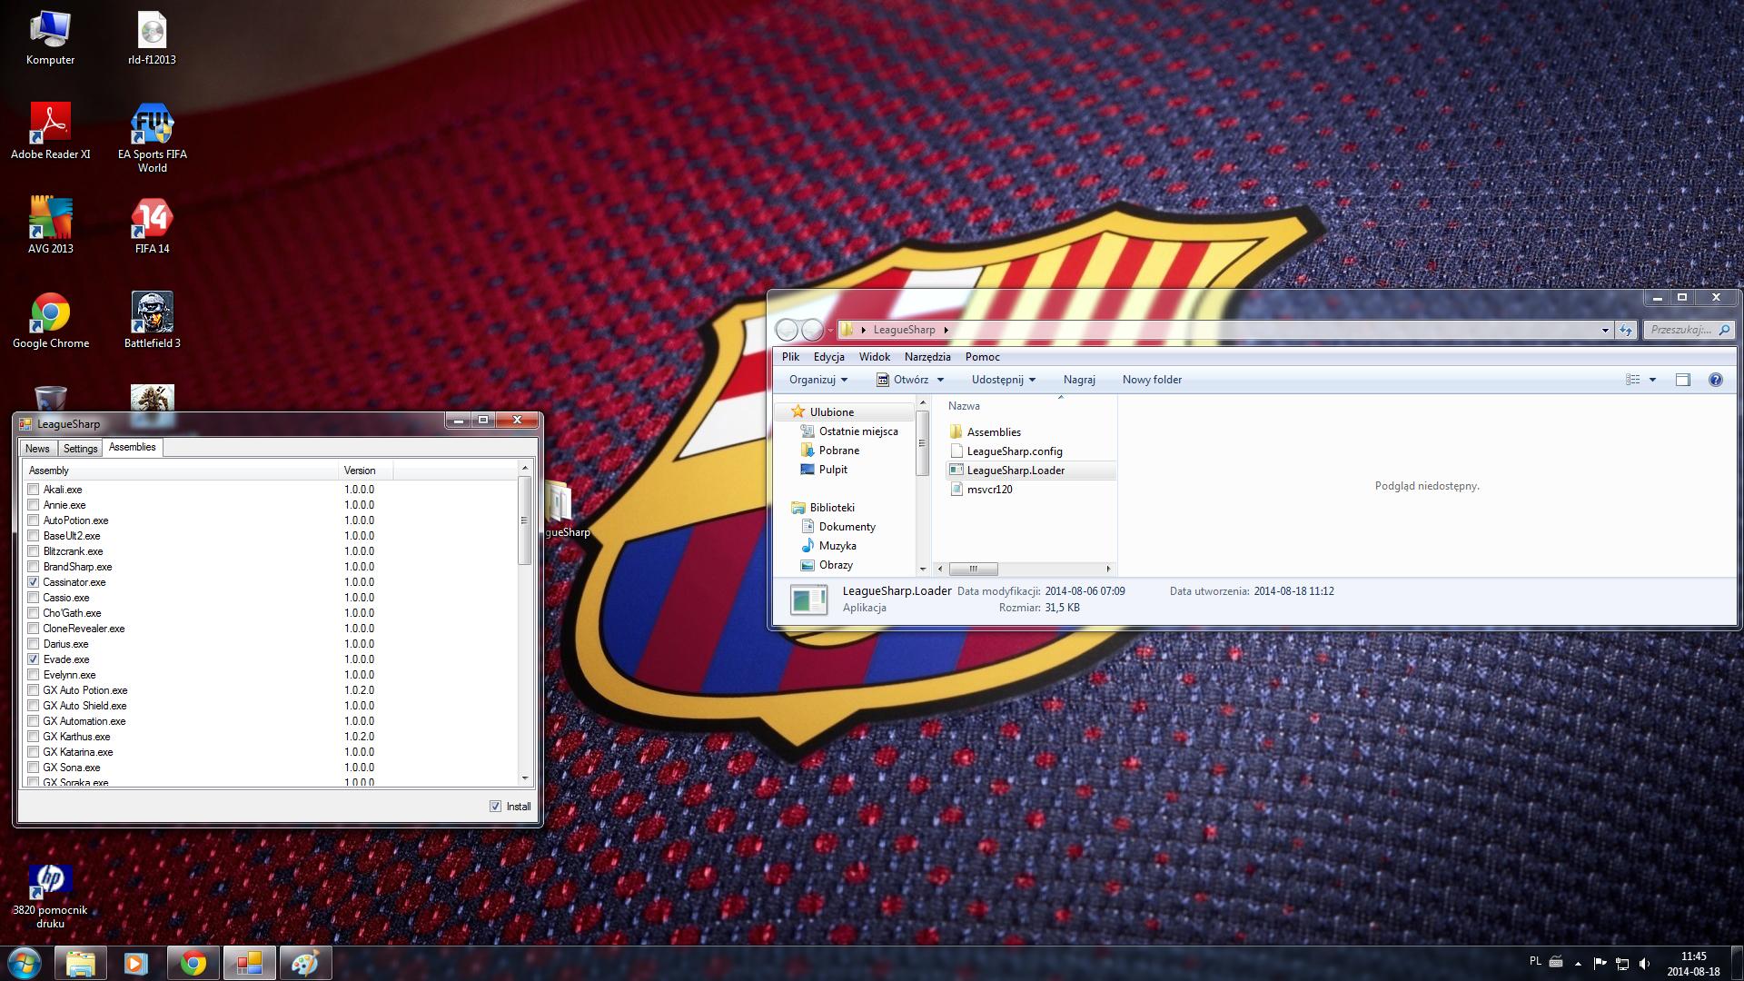Open Paint from the taskbar
This screenshot has height=981, width=1744.
click(x=305, y=963)
